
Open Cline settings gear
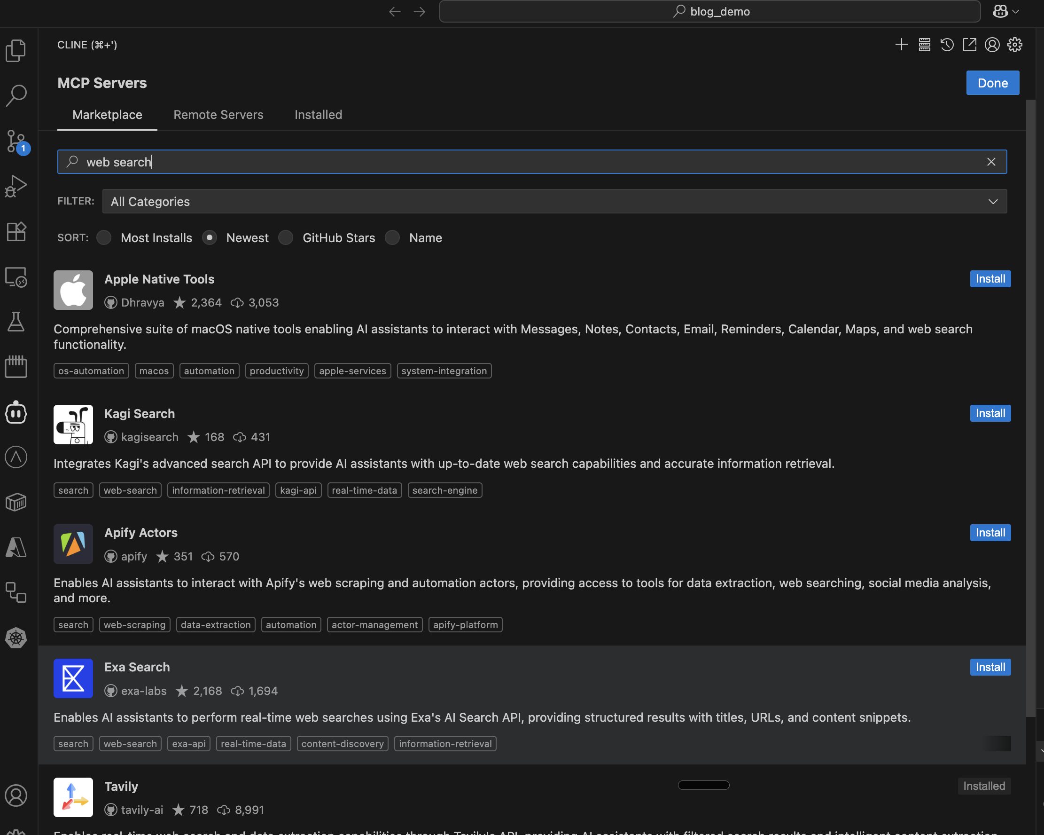[x=1015, y=45]
